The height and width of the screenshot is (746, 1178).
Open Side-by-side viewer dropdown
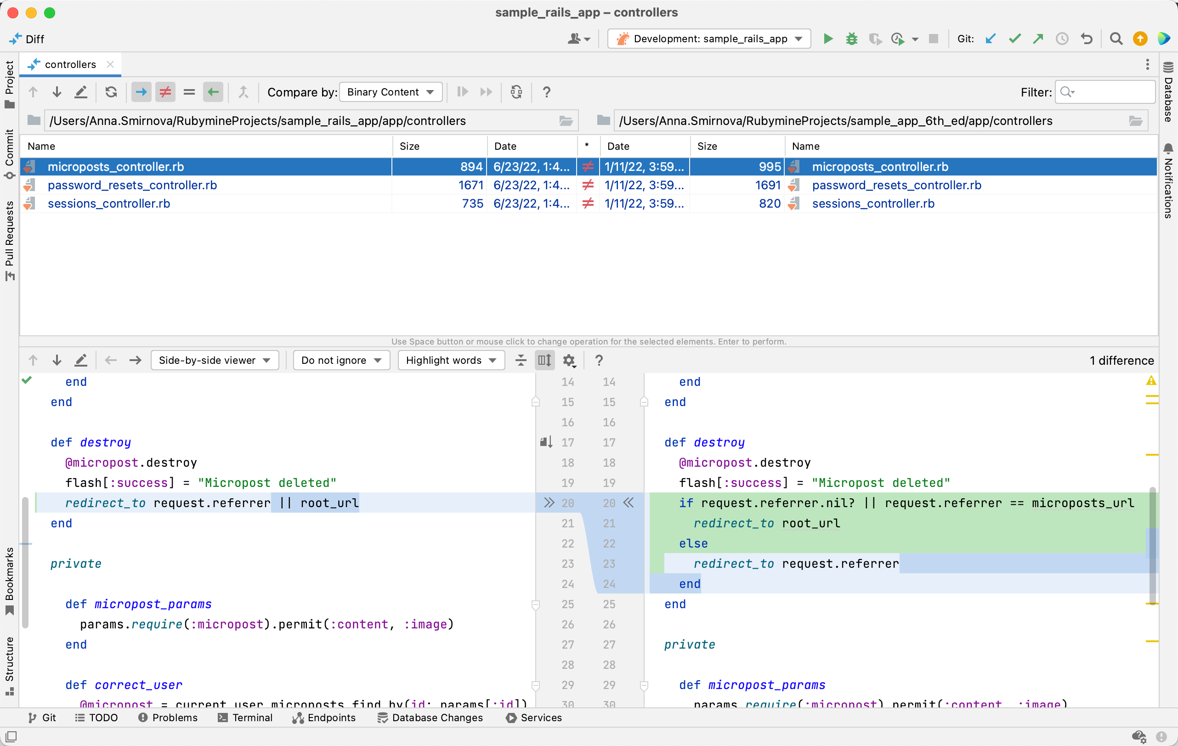tap(214, 361)
